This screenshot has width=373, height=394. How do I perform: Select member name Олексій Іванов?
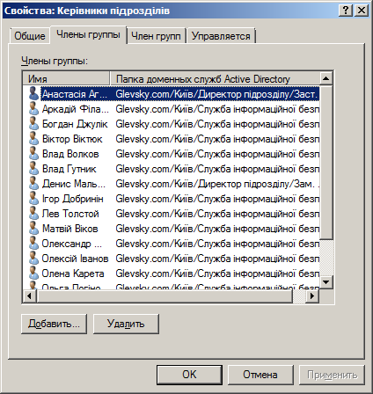pos(75,259)
